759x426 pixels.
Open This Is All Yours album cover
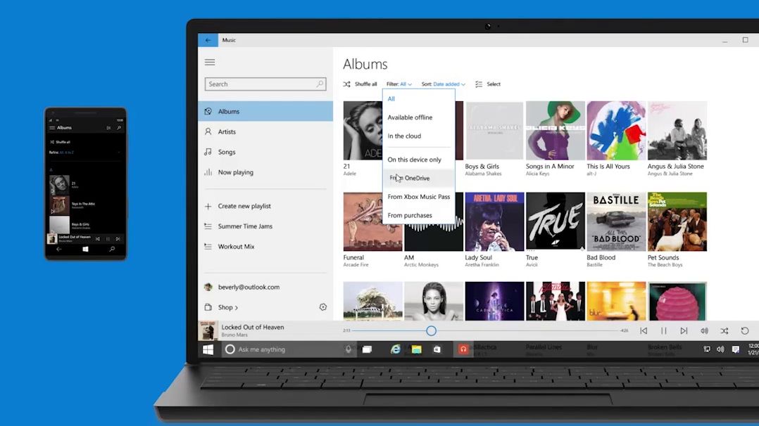click(616, 131)
